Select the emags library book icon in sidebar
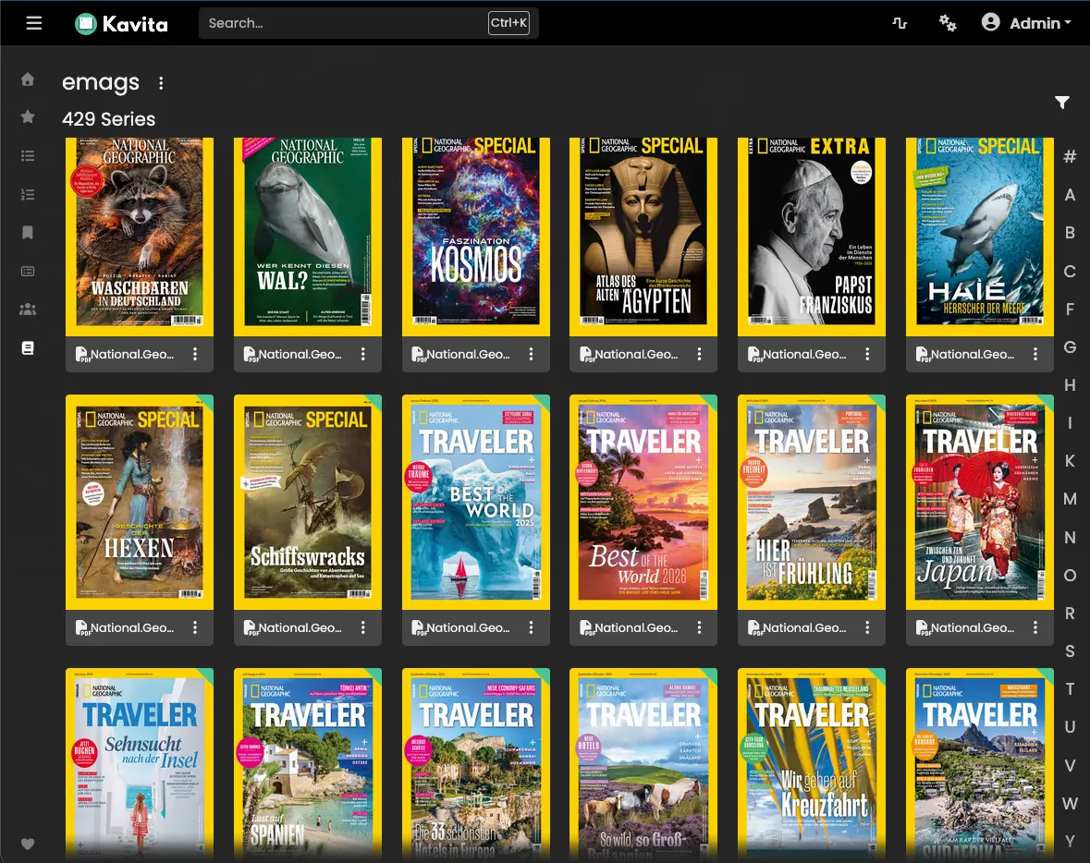The width and height of the screenshot is (1090, 863). click(28, 348)
